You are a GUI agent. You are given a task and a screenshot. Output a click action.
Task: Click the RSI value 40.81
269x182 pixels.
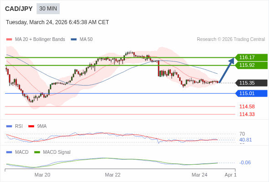tap(245, 140)
